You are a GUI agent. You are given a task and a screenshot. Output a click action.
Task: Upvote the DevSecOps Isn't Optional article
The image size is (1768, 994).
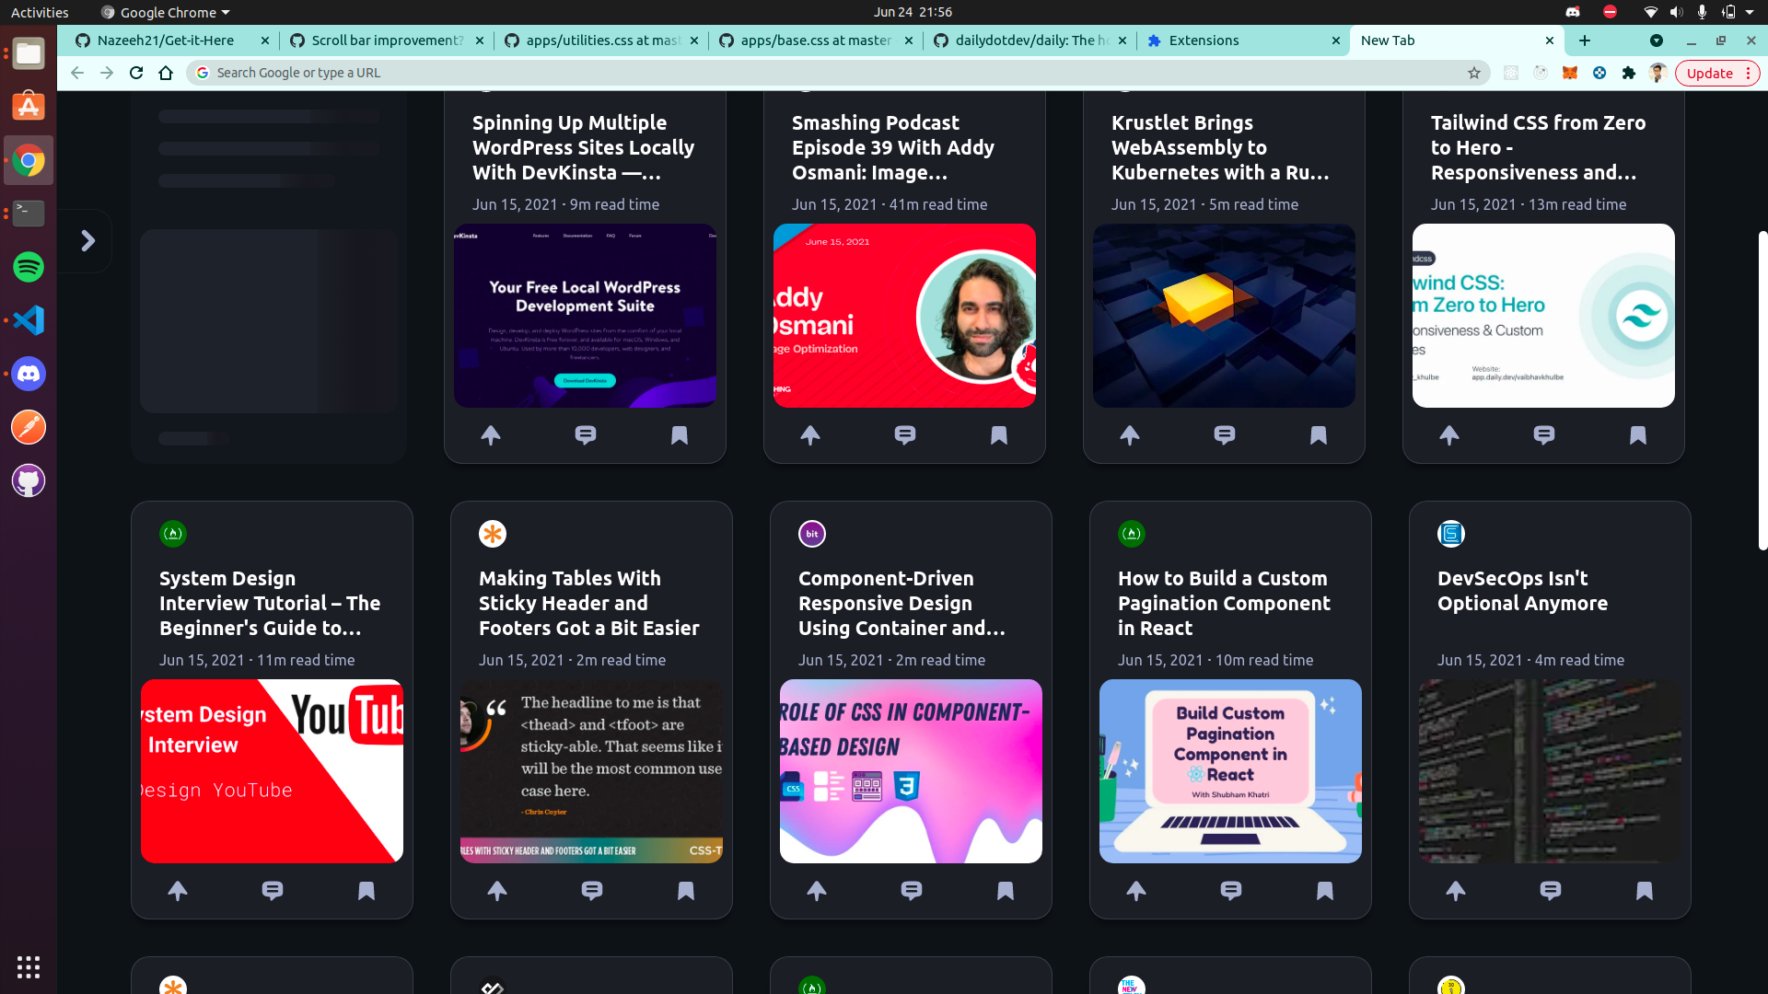click(x=1455, y=891)
